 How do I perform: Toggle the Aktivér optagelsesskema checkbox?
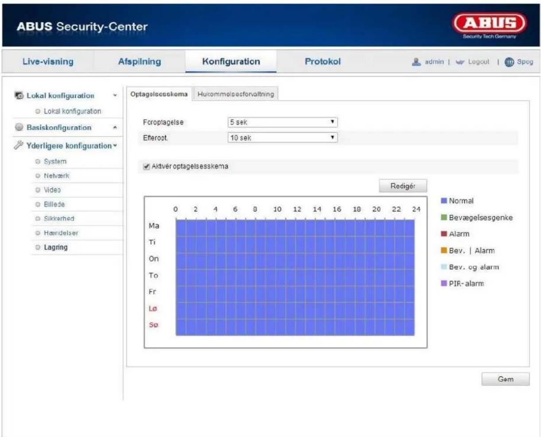coord(147,166)
